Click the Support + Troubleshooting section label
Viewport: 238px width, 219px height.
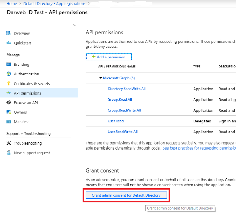click(28, 134)
